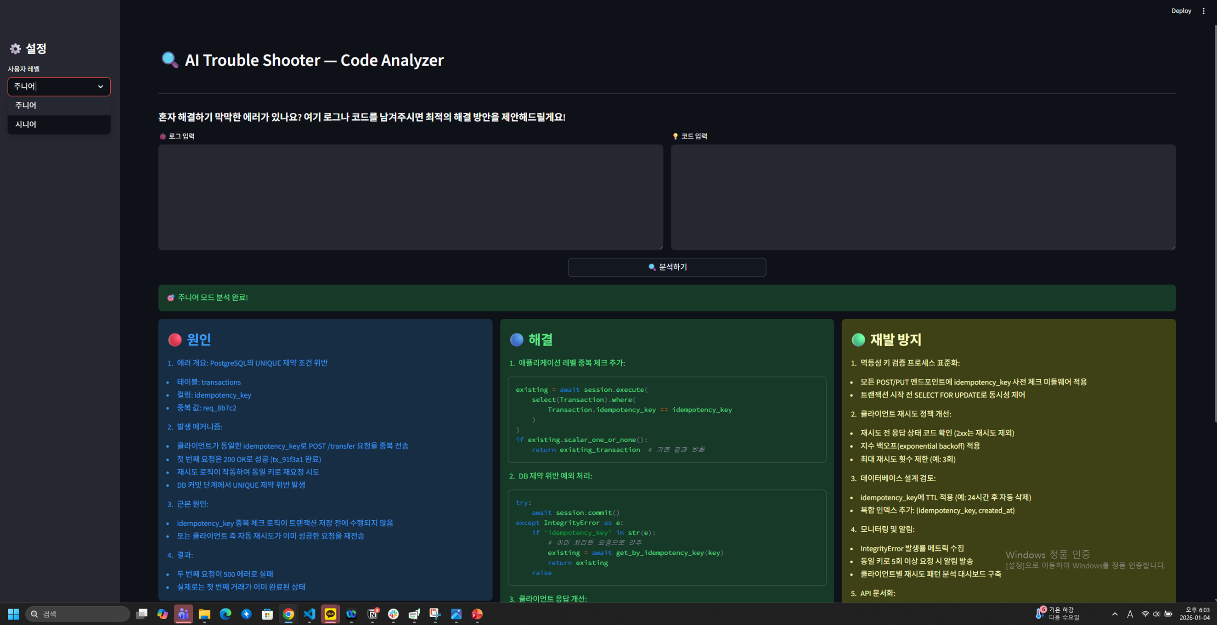The width and height of the screenshot is (1217, 625).
Task: Click the Deploy button
Action: [1181, 11]
